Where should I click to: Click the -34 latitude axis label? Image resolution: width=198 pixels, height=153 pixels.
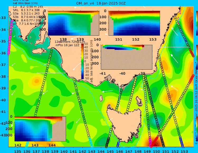[3, 30]
